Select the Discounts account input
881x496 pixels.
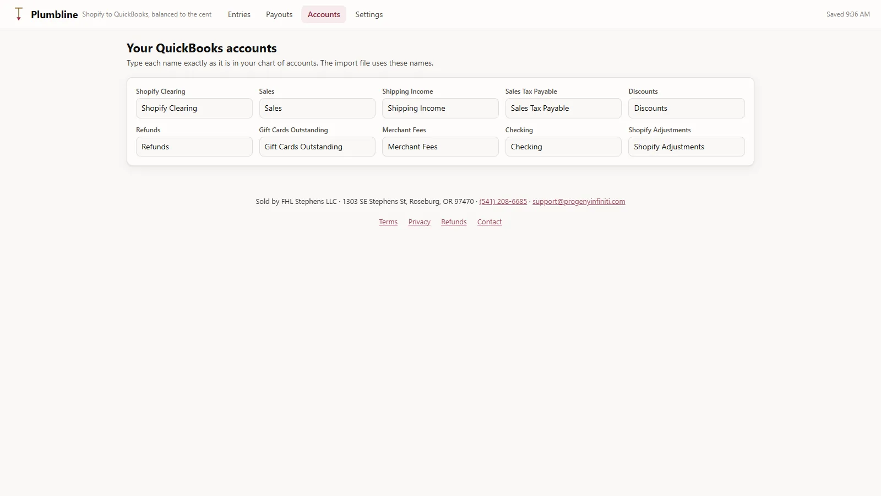(x=687, y=108)
